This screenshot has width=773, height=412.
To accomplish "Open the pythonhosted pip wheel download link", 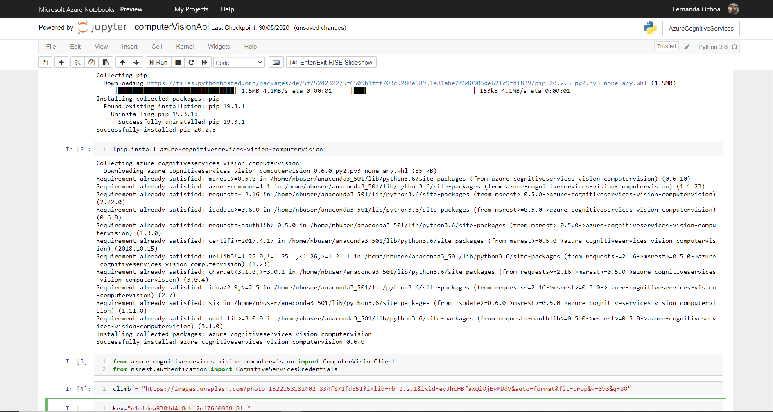I will (x=397, y=83).
